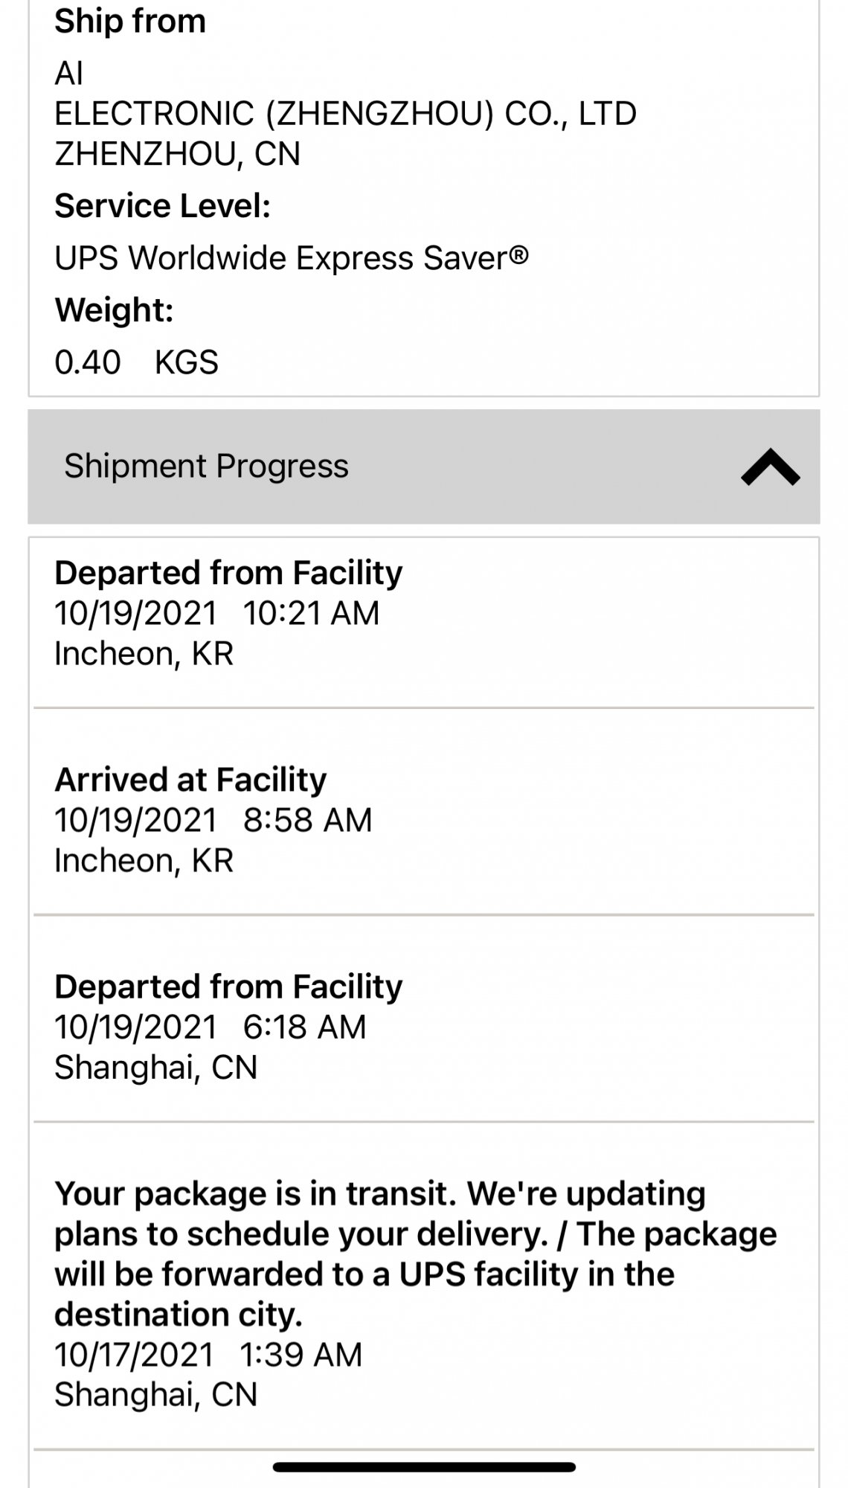Tap the 10/19/2021 10:21 AM timestamp
This screenshot has width=848, height=1488.
(x=217, y=614)
